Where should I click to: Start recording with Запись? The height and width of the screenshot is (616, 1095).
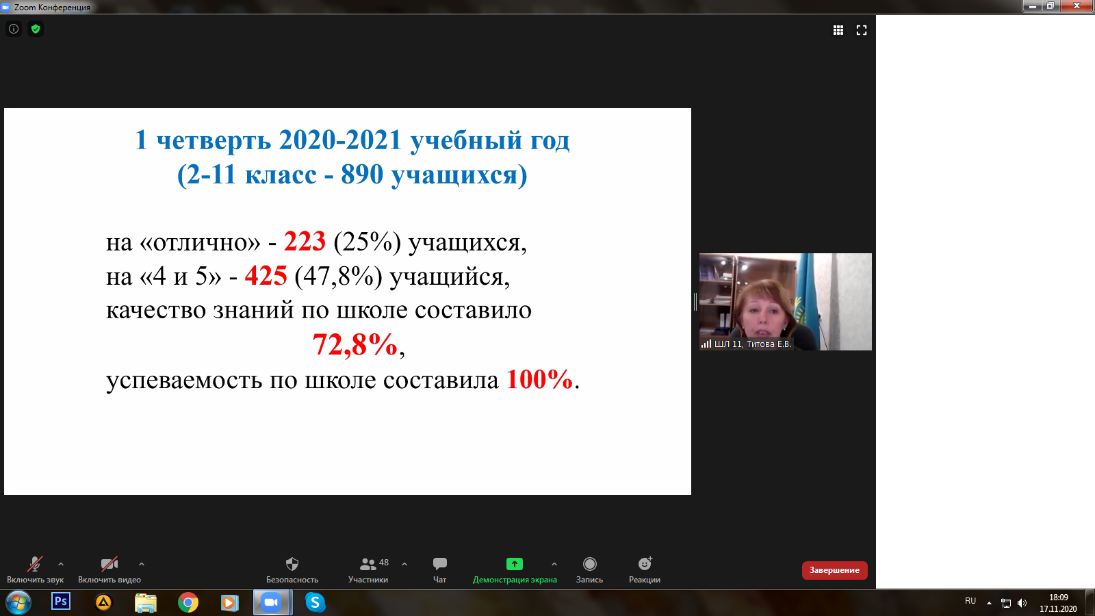(589, 569)
